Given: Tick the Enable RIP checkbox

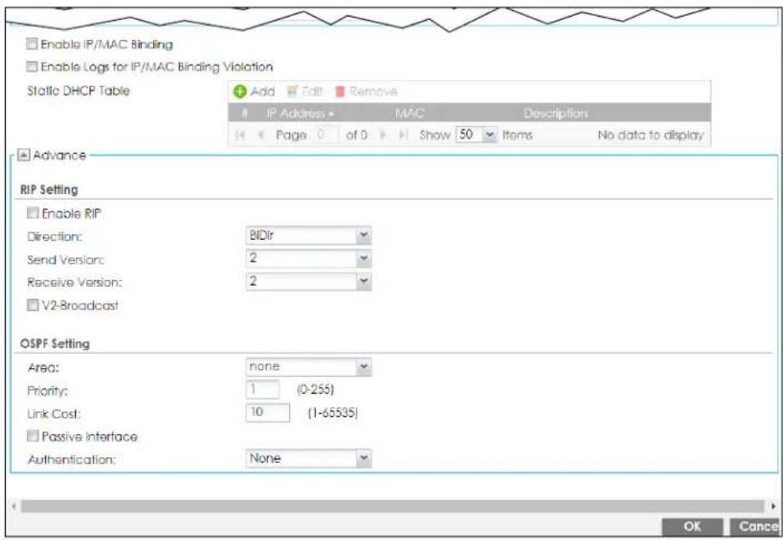Looking at the screenshot, I should pyautogui.click(x=33, y=213).
